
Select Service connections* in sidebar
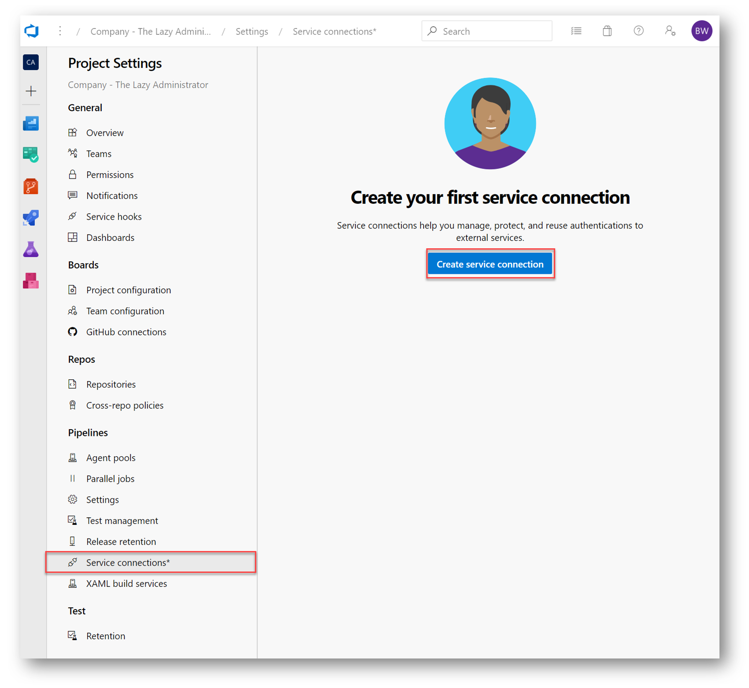(x=152, y=562)
